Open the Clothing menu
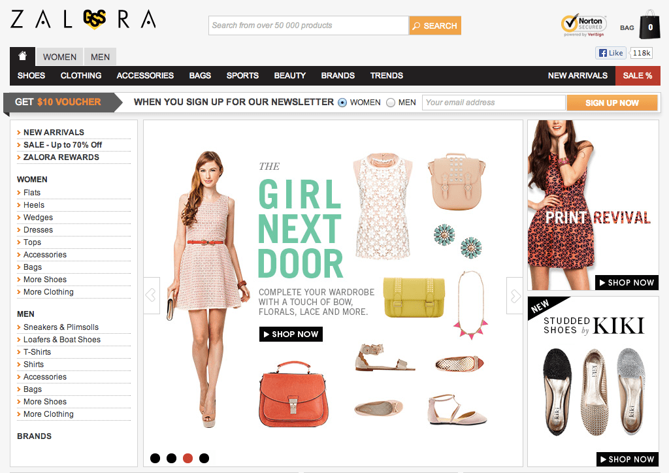 point(81,76)
